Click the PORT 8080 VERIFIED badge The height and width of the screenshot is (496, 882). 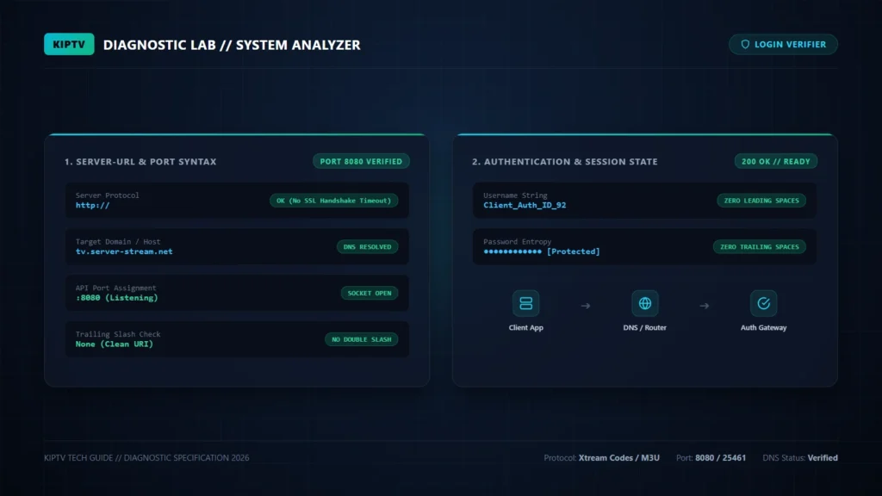point(361,161)
